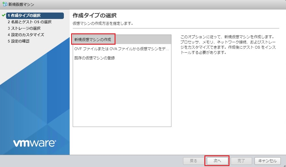This screenshot has height=167, width=286.
Task: Click the VMware logo in the sidebar
Action: [x=35, y=143]
